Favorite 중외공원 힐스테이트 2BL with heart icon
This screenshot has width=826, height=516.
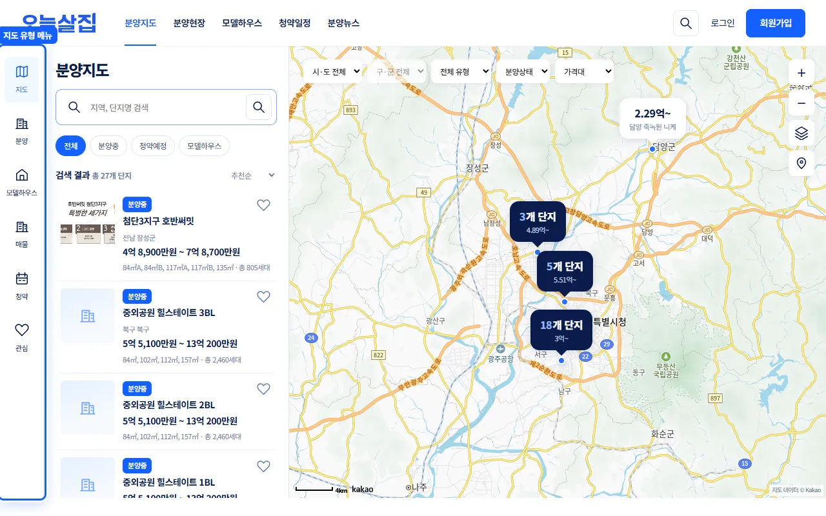pyautogui.click(x=263, y=389)
